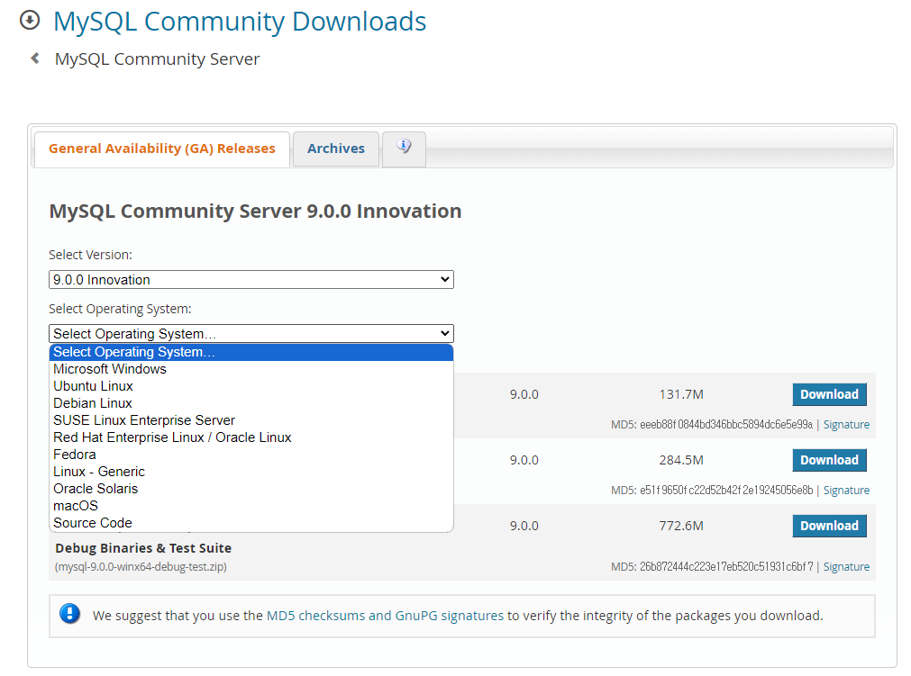Pick Oracle Solaris from the list
This screenshot has height=676, width=911.
coord(251,489)
